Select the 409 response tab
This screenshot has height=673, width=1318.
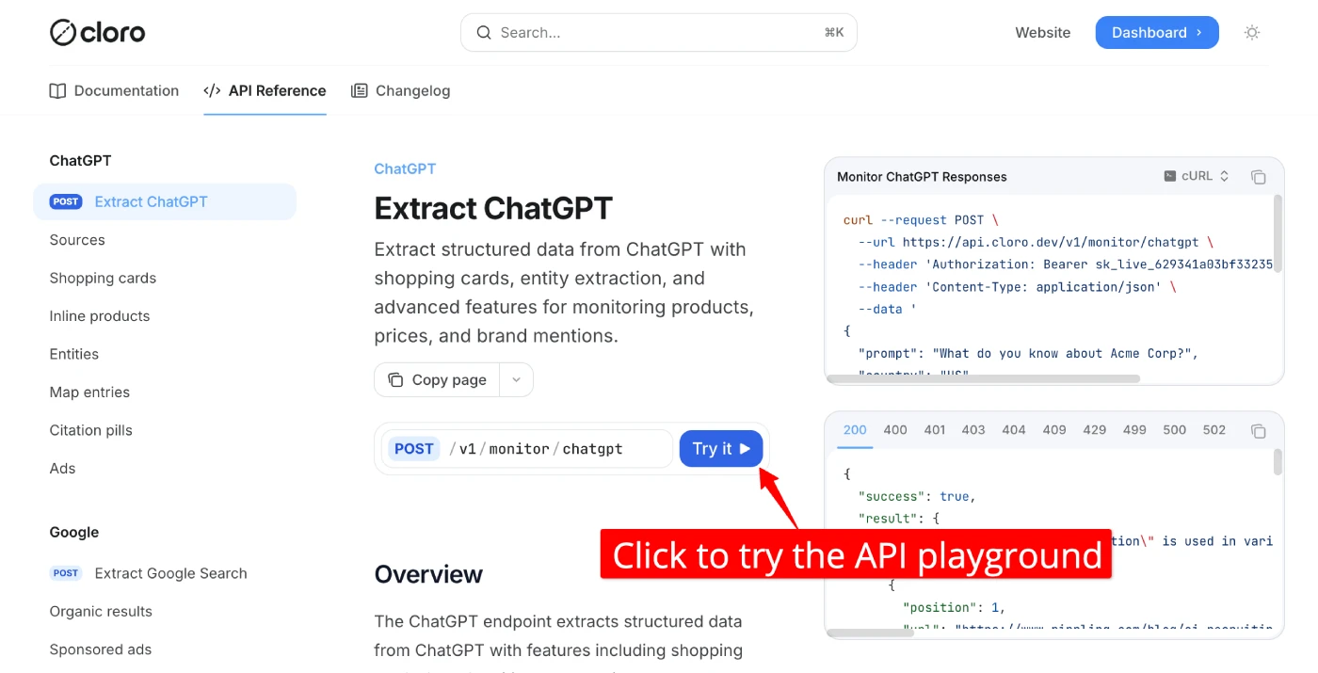pyautogui.click(x=1054, y=430)
